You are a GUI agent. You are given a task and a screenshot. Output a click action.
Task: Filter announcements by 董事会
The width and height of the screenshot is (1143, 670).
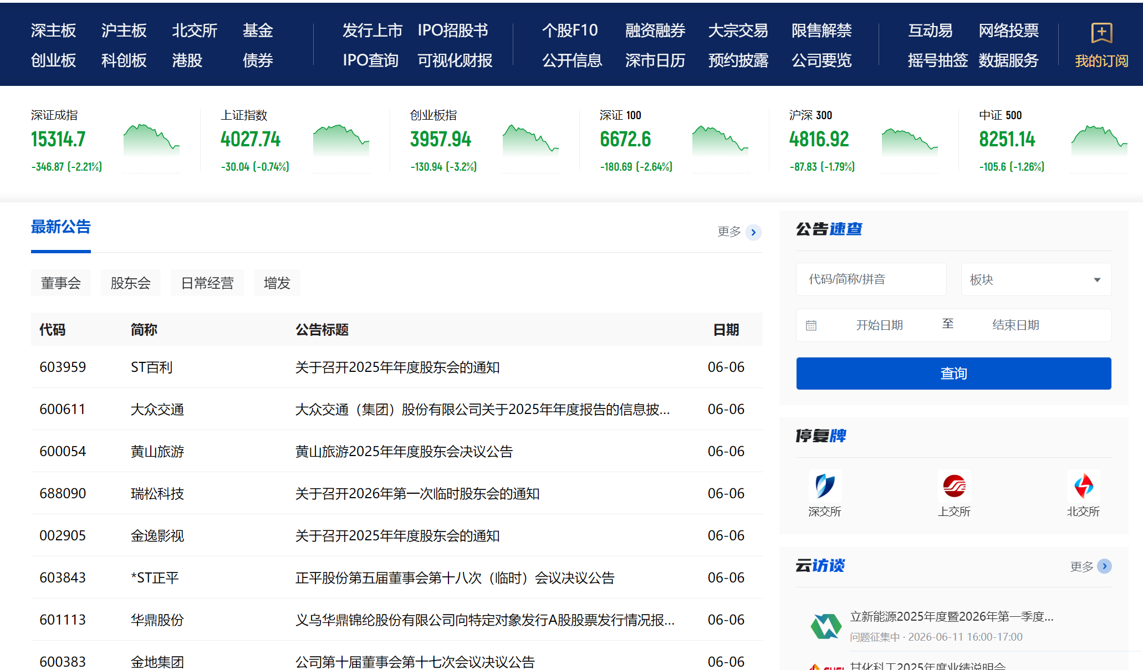tap(61, 283)
